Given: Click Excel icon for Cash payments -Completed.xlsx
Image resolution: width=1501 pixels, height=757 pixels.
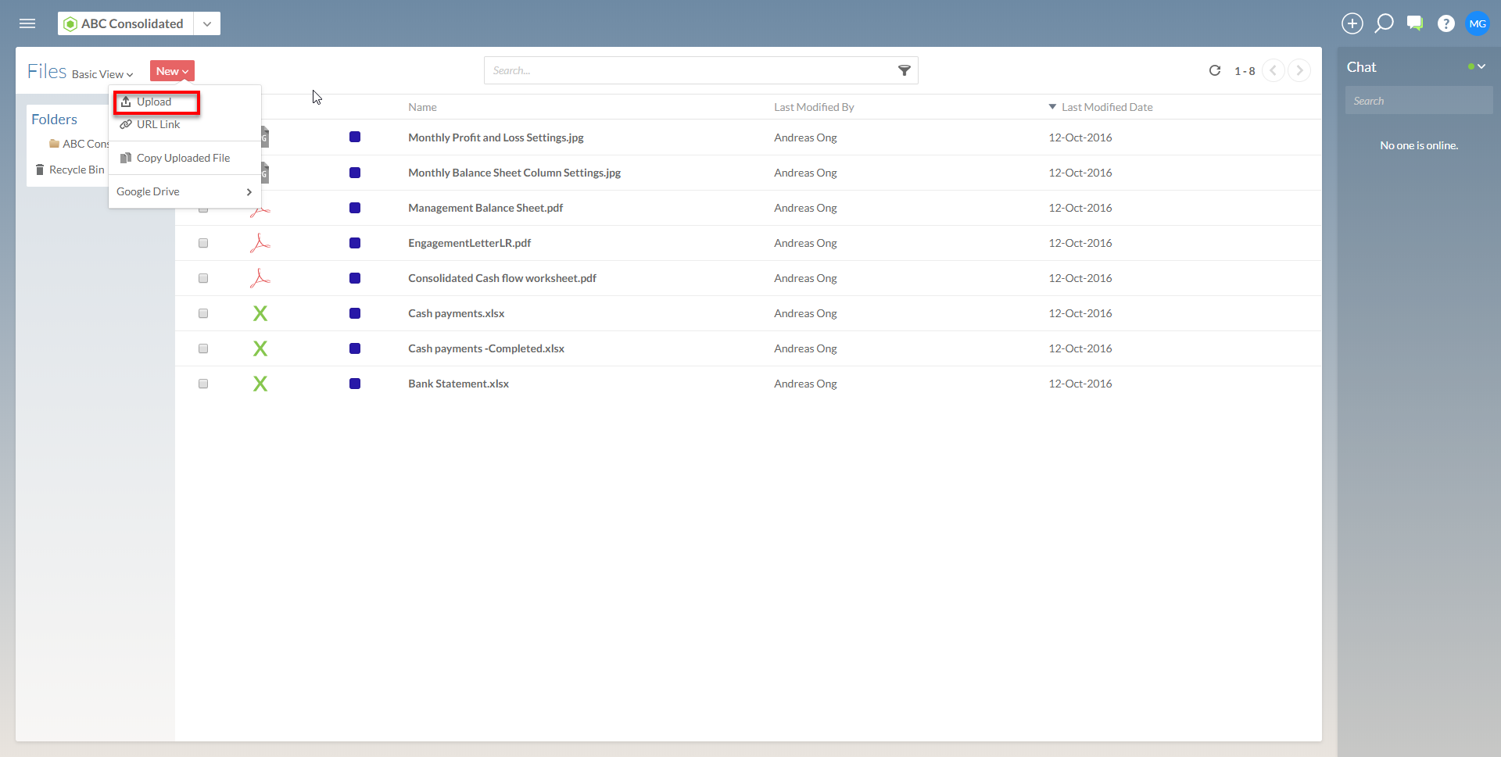Looking at the screenshot, I should point(260,348).
